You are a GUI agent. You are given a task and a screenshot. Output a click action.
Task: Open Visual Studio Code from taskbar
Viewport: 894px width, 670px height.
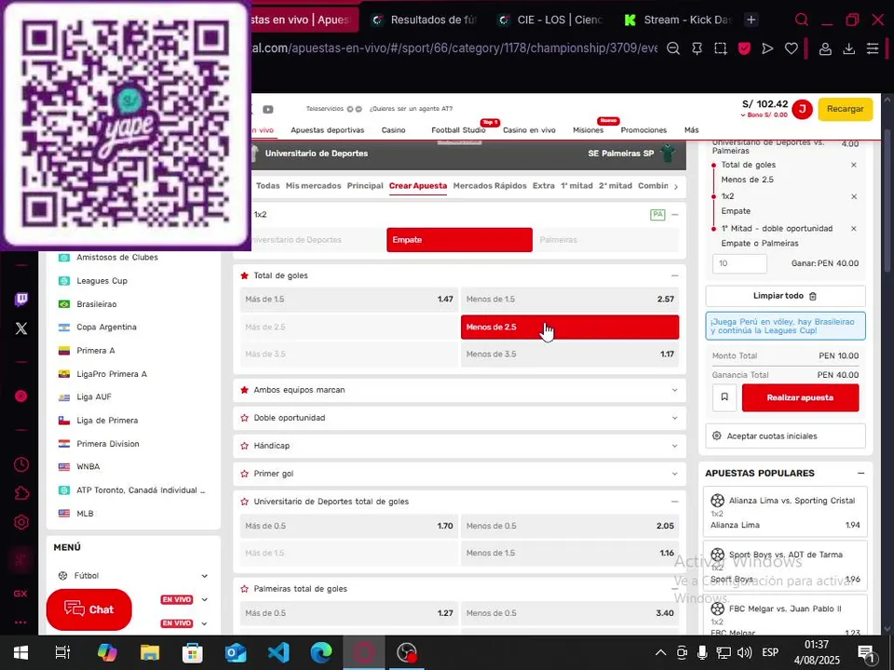pos(278,652)
